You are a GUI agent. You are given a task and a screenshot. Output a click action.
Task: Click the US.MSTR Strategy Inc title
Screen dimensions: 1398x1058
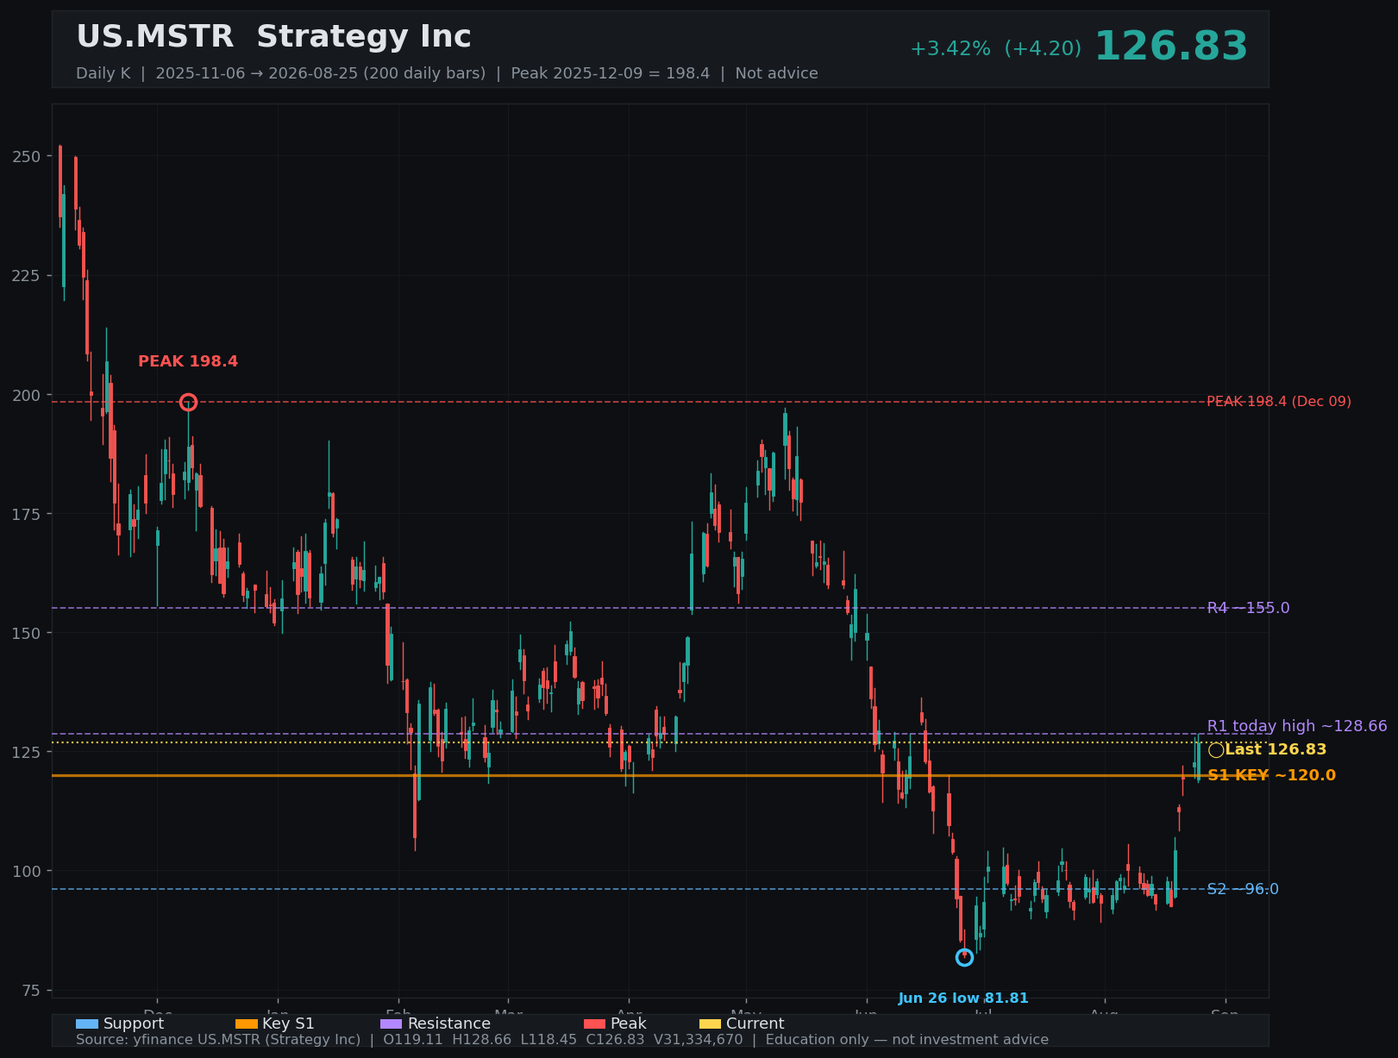(273, 37)
